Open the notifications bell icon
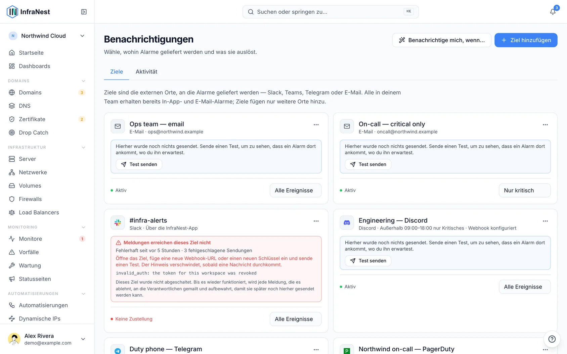This screenshot has height=354, width=567. tap(553, 12)
